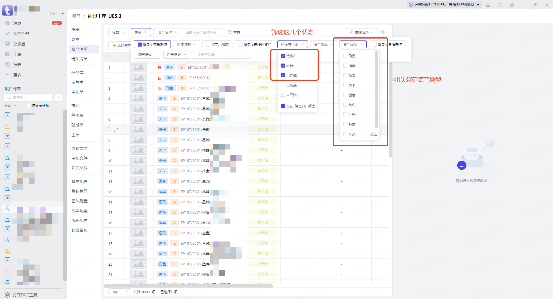The height and width of the screenshot is (299, 553).
Task: Expand the 资产等级 dropdown
Action: [323, 44]
